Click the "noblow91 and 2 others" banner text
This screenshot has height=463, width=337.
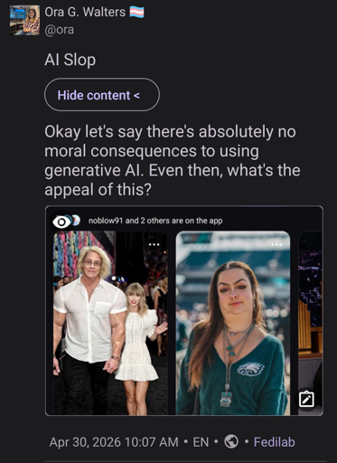[x=155, y=221]
